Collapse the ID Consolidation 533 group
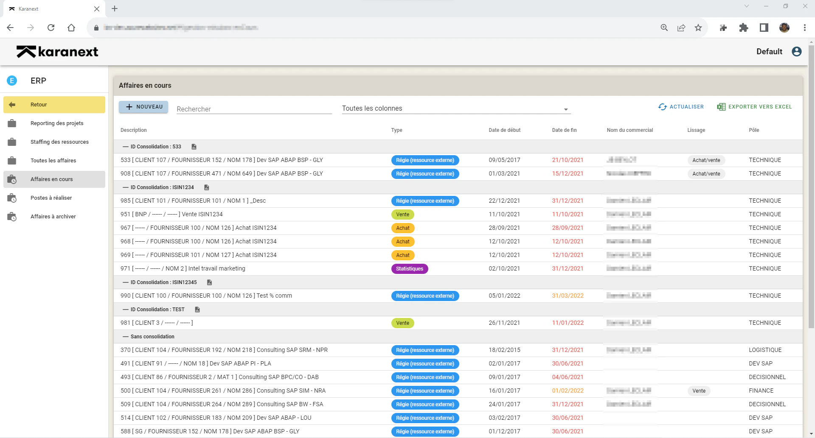The width and height of the screenshot is (815, 438). click(126, 147)
